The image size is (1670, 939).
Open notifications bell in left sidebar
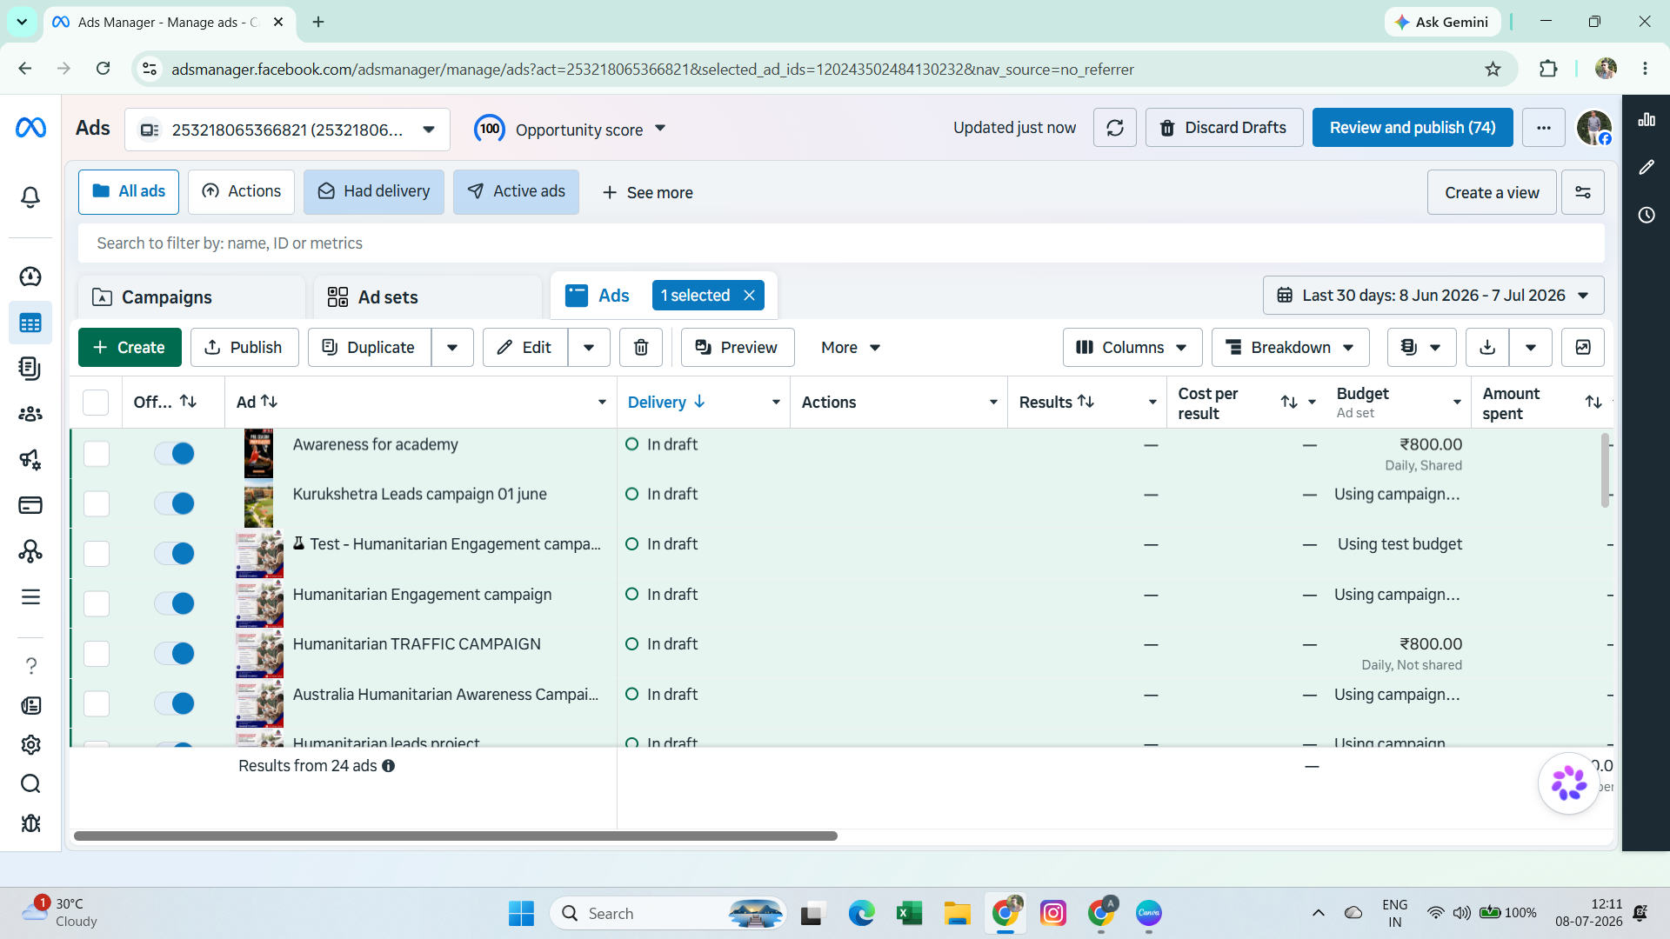coord(30,197)
